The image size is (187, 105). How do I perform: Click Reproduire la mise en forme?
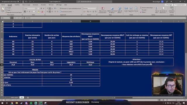(13, 12)
